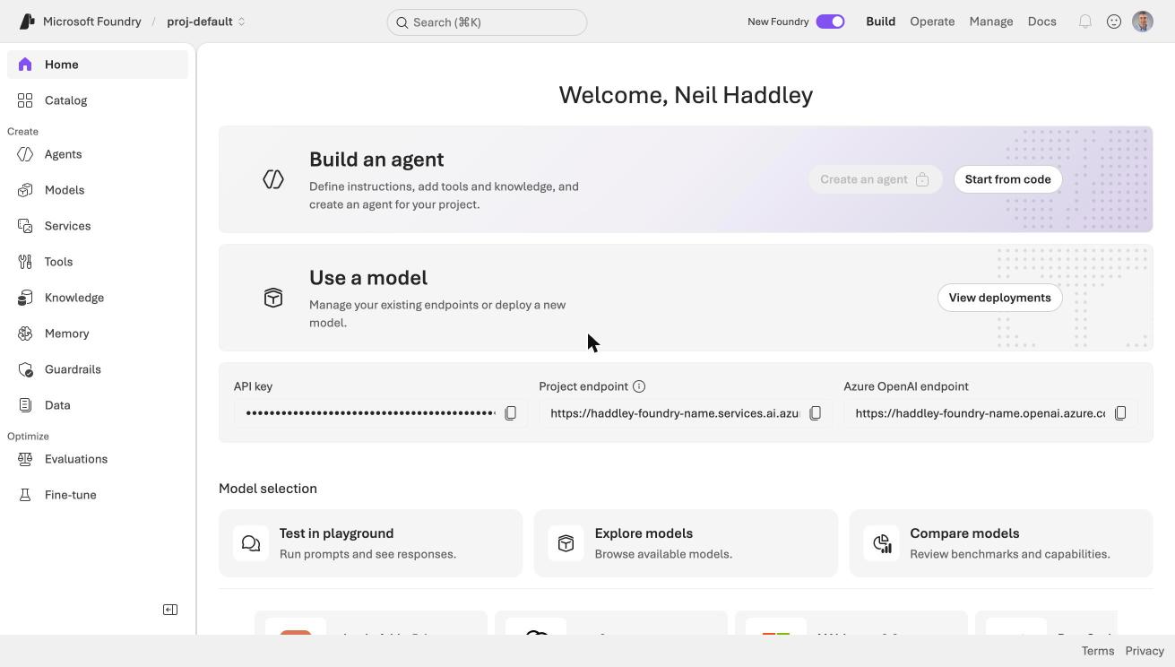
Task: Copy the Project endpoint URL
Action: click(815, 413)
